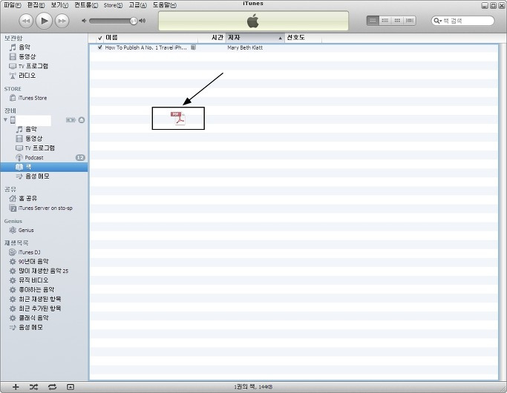This screenshot has height=393, width=507.
Task: Toggle the 저자 column sort arrow
Action: tap(281, 38)
